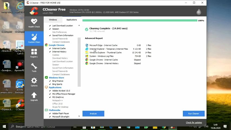
Task: Open Health Check in CCleaner sidebar
Action: (x=34, y=23)
